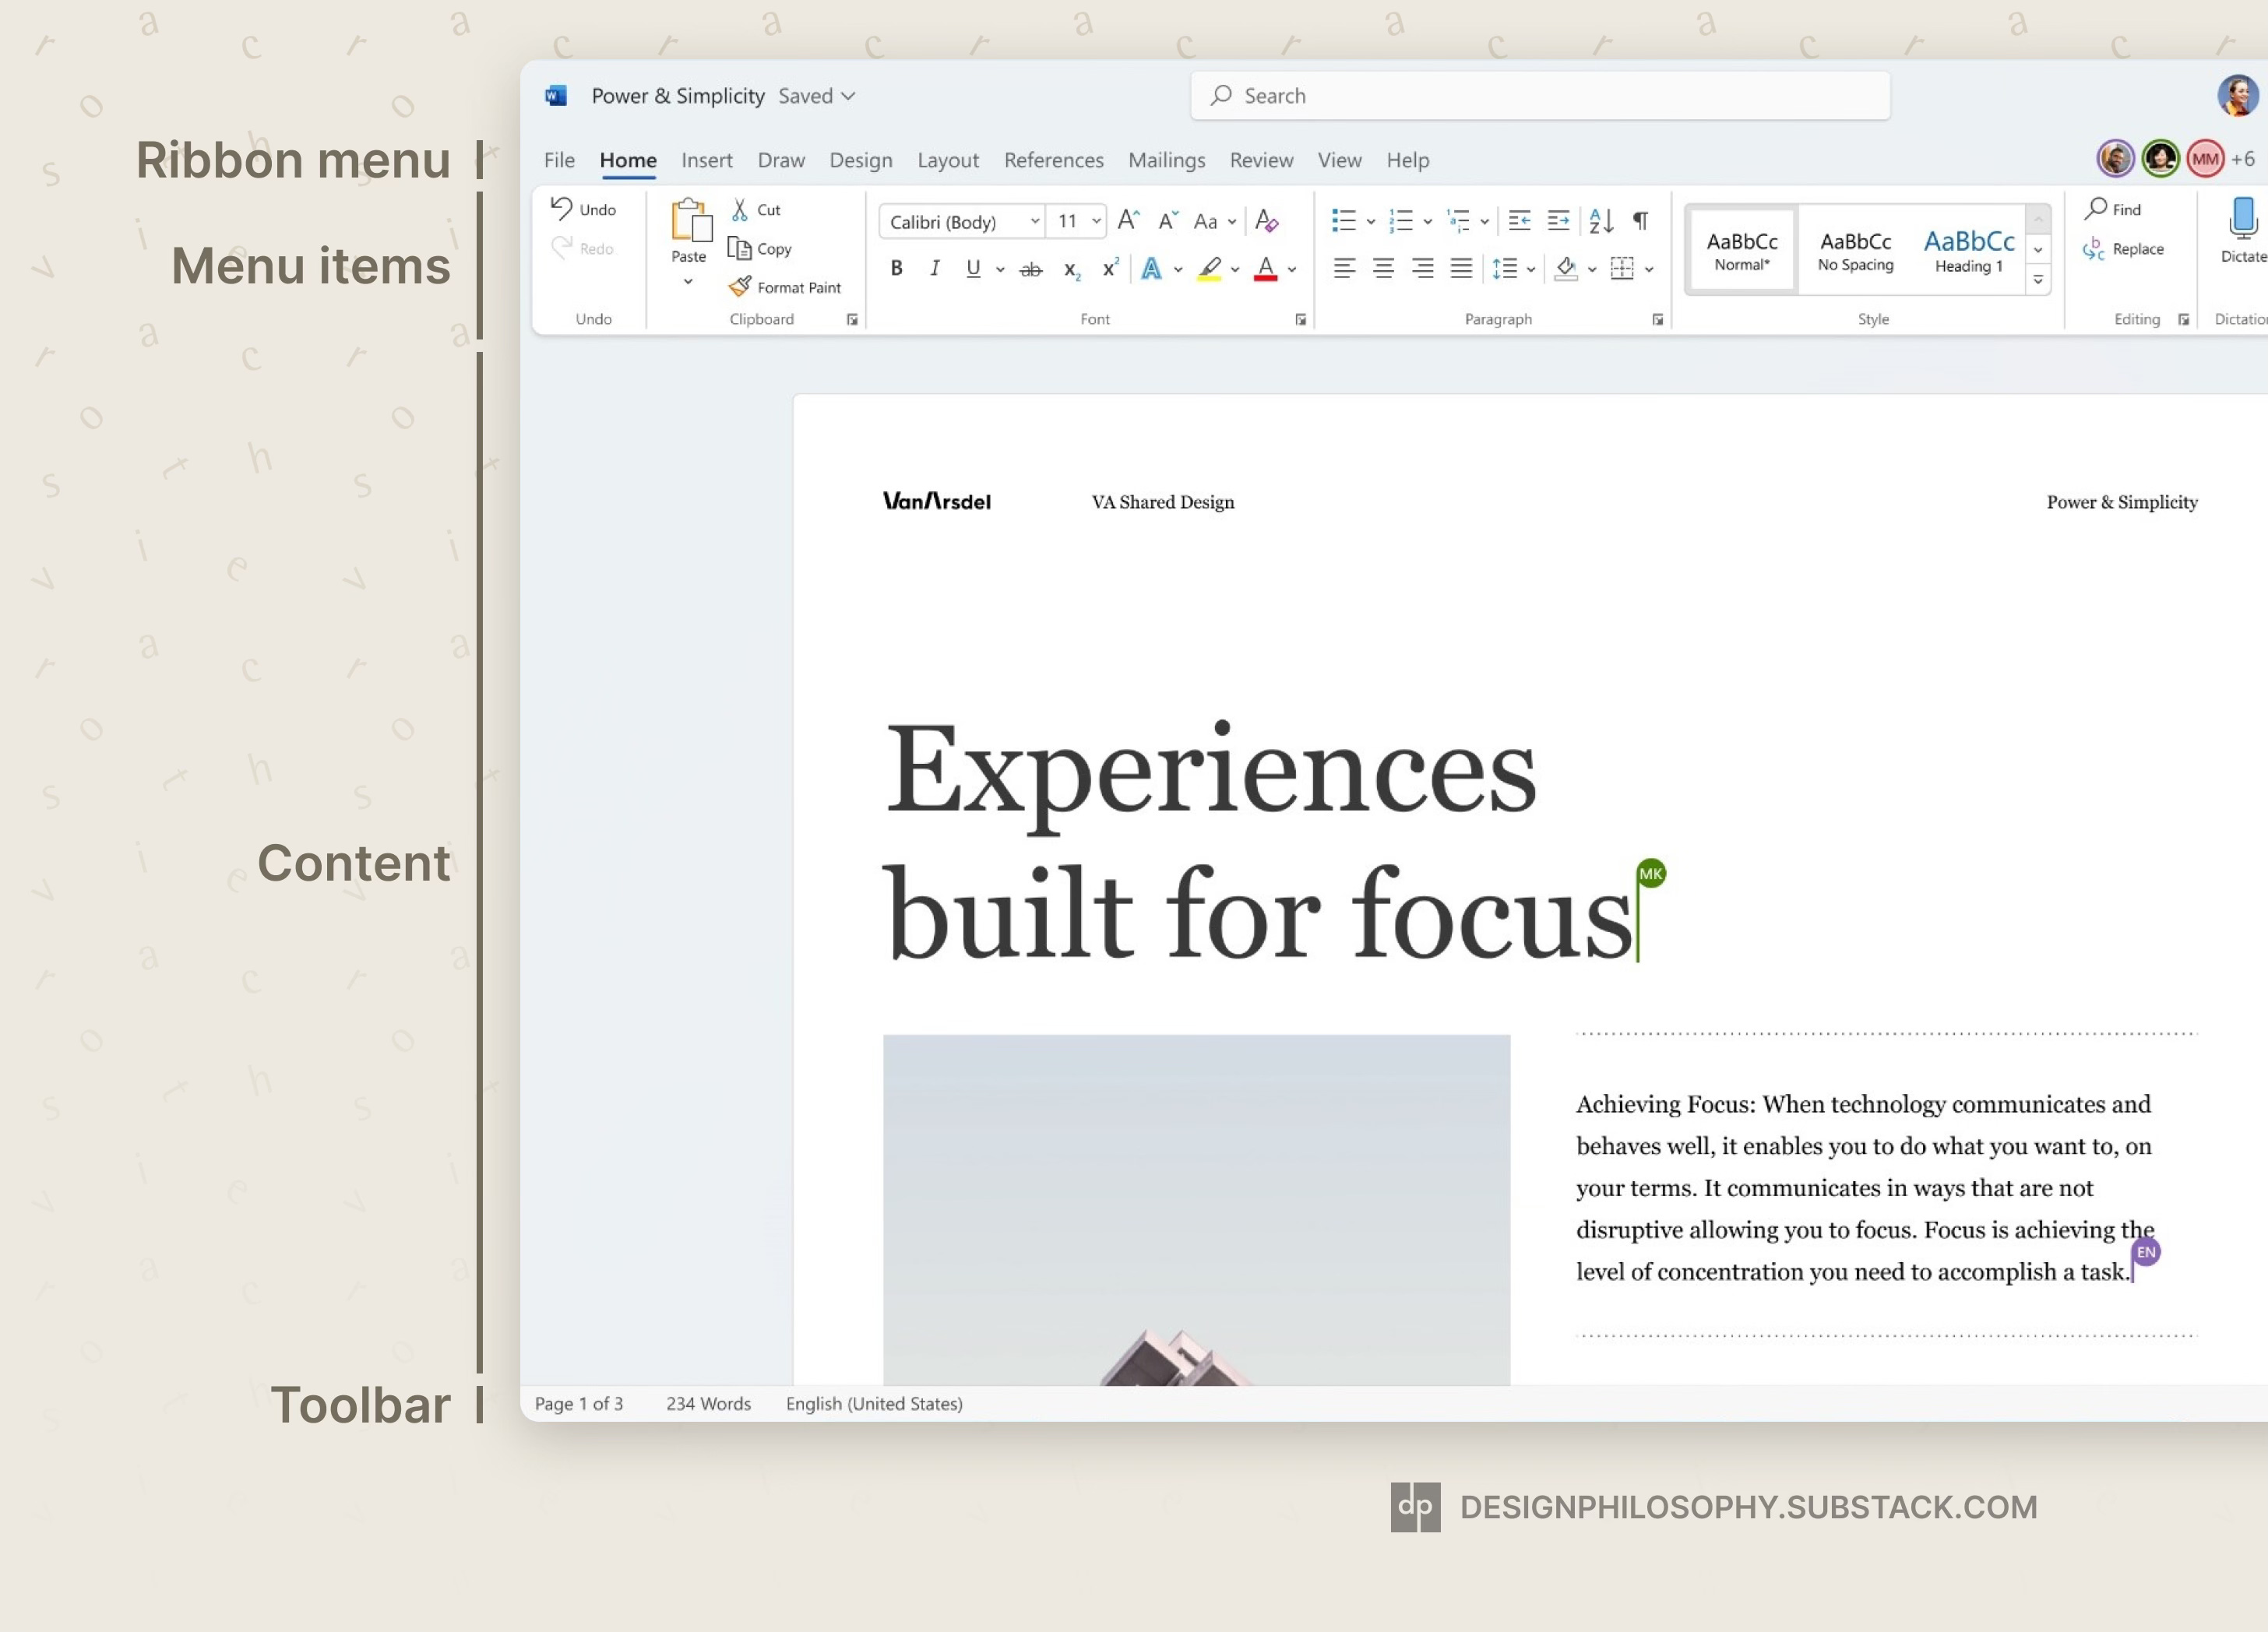Click the Justify alignment icon
Image resolution: width=2268 pixels, height=1632 pixels.
[x=1461, y=268]
